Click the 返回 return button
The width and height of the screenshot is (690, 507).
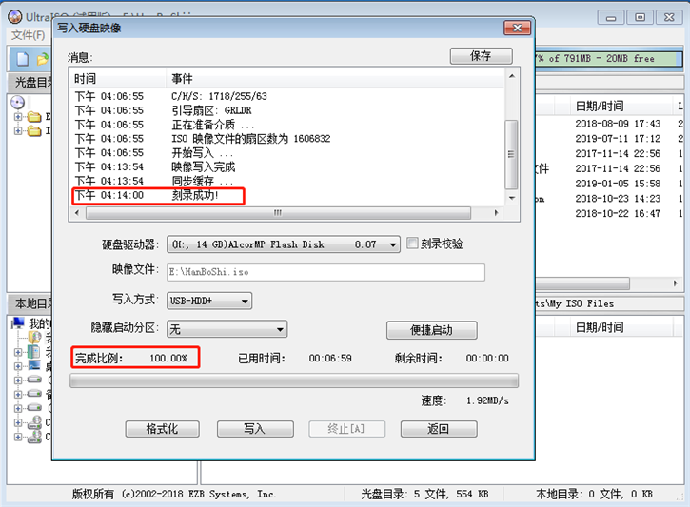438,429
